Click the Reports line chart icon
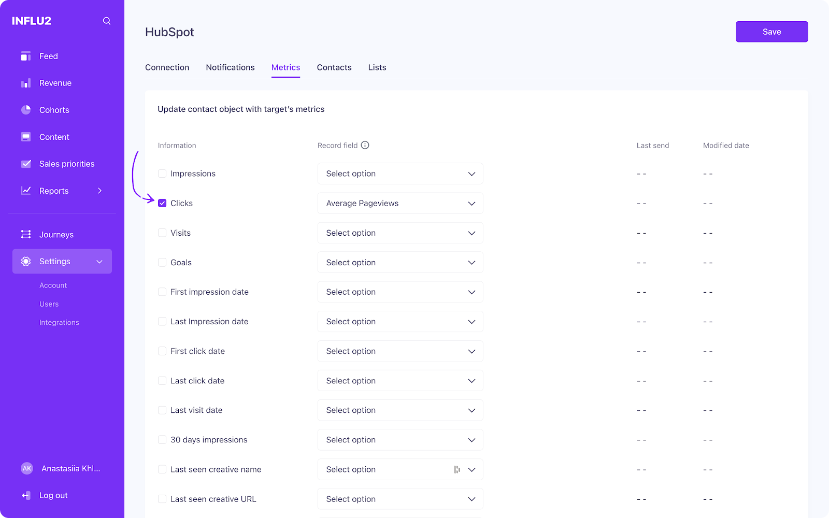829x518 pixels. [26, 191]
